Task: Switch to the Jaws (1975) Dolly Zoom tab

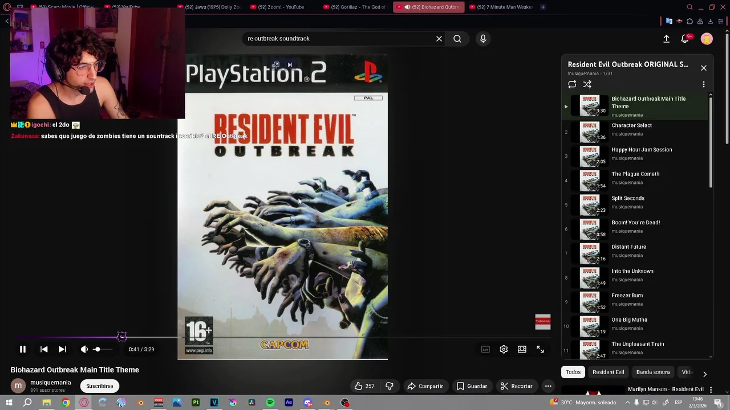Action: pos(209,7)
